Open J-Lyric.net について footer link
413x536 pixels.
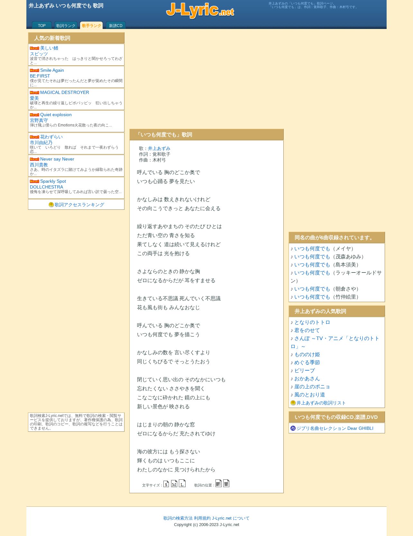(x=231, y=518)
